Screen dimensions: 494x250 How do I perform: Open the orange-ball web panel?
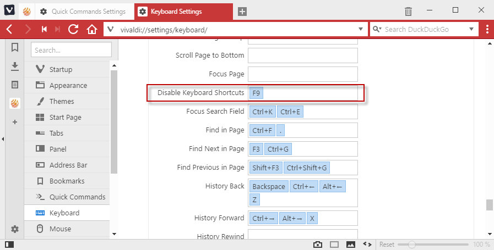(x=15, y=103)
